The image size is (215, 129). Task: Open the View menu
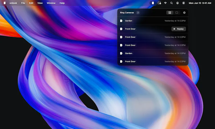pyautogui.click(x=40, y=3)
